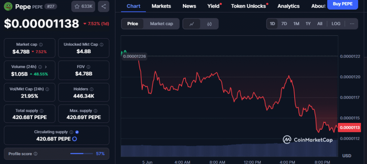Image resolution: width=367 pixels, height=164 pixels.
Task: Click the Holders info icon
Action: [x=91, y=89]
